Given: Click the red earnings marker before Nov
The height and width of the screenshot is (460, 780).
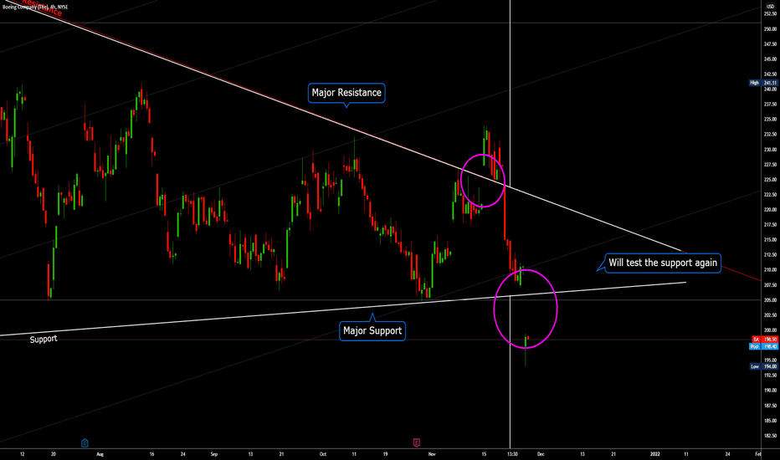Looking at the screenshot, I should [x=417, y=442].
